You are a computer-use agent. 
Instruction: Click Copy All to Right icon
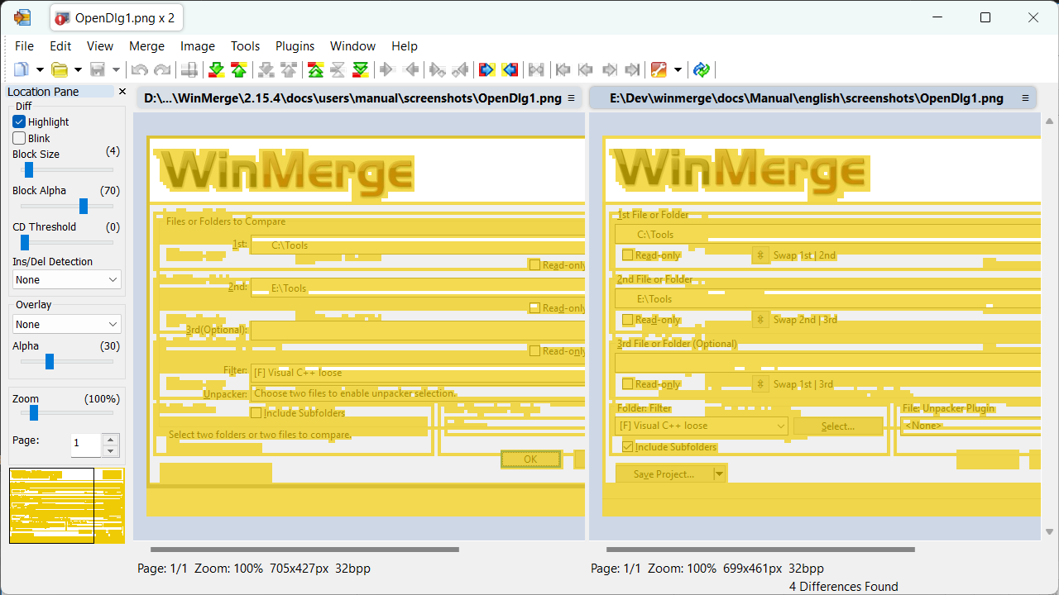[x=486, y=70]
